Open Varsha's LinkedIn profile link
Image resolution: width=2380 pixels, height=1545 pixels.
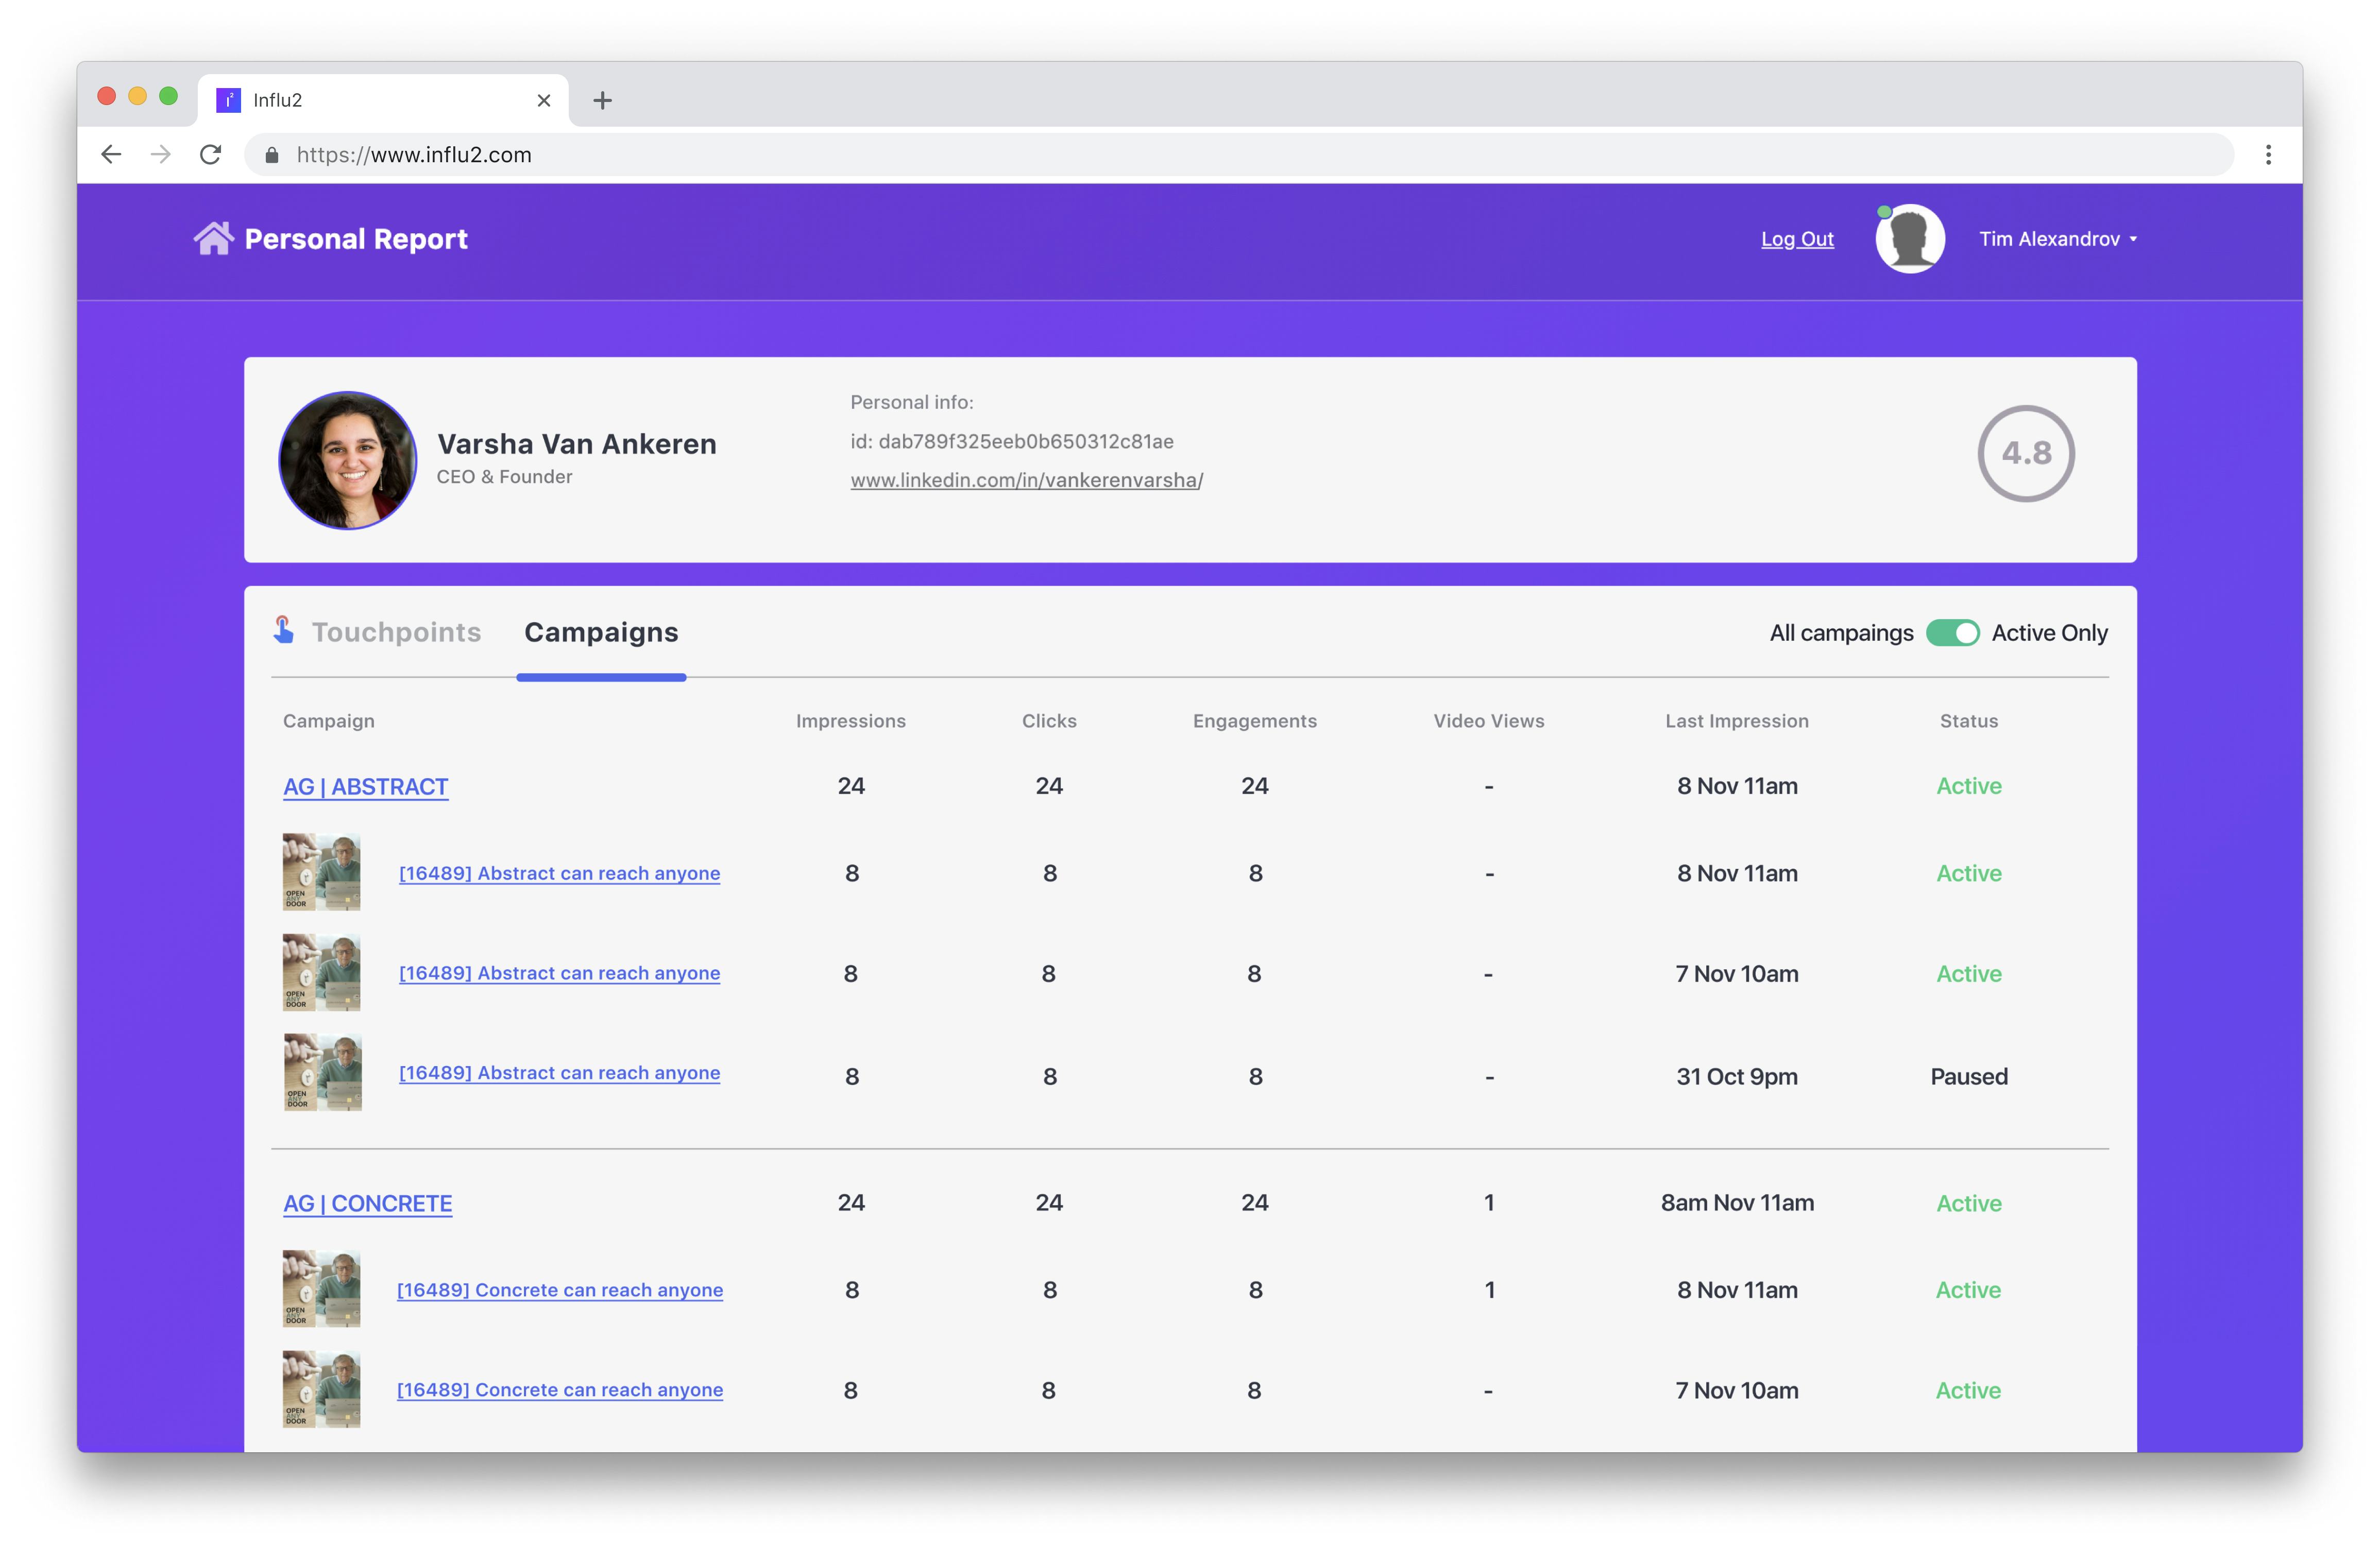[1024, 479]
